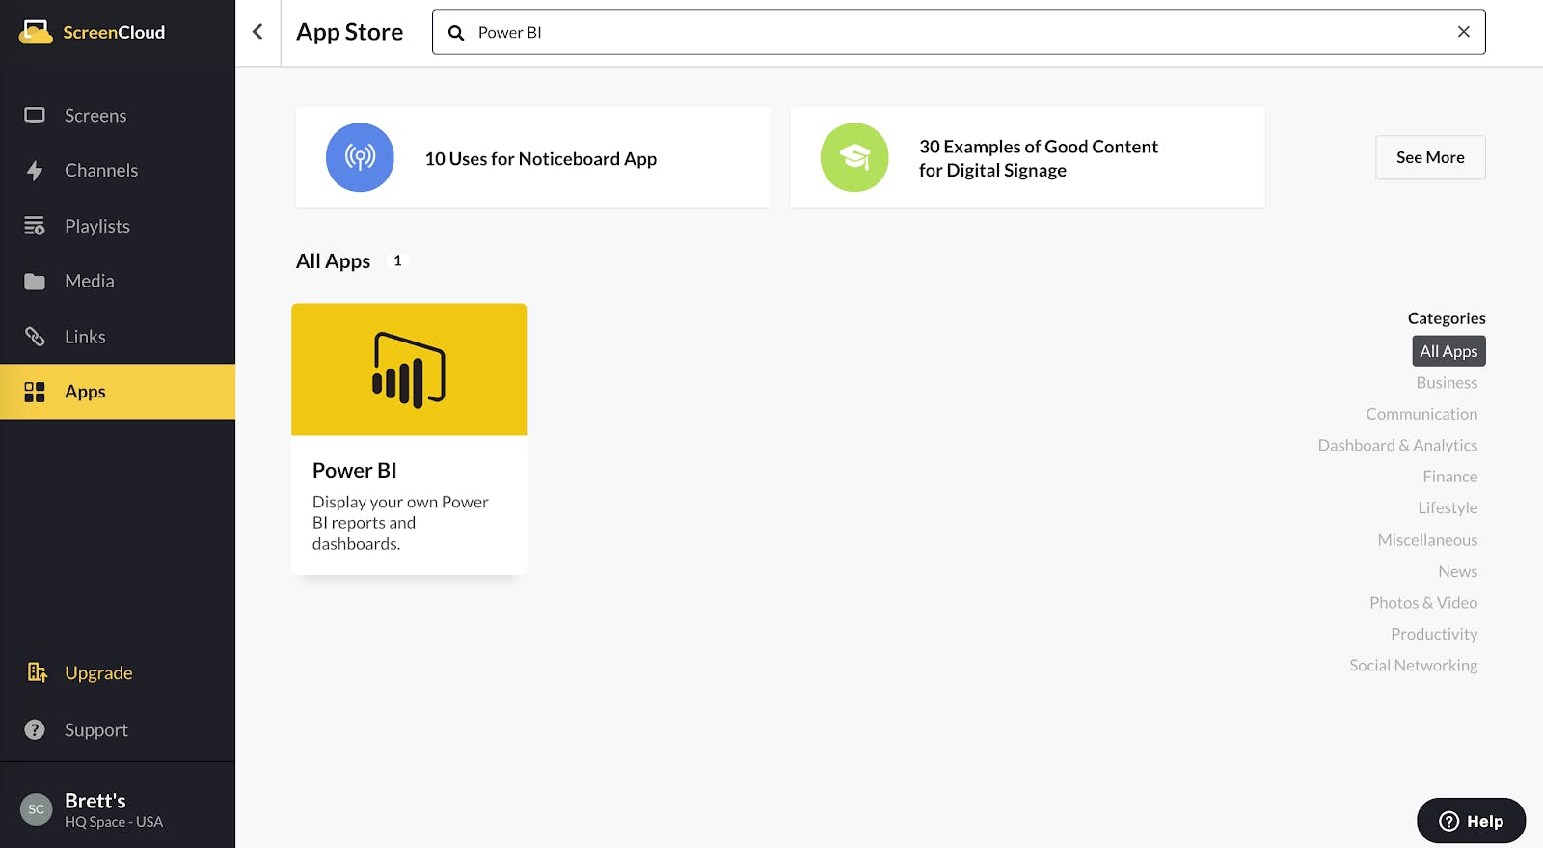Click the Links chain icon

(x=35, y=337)
